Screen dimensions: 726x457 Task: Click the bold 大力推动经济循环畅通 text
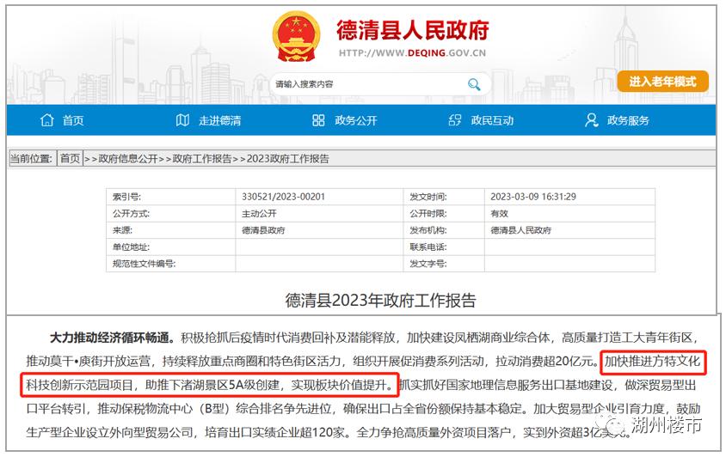pyautogui.click(x=112, y=338)
